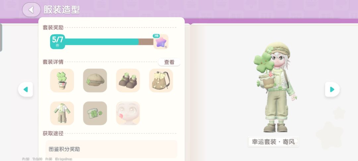Select the tan backpack item
The height and width of the screenshot is (161, 358).
[161, 80]
